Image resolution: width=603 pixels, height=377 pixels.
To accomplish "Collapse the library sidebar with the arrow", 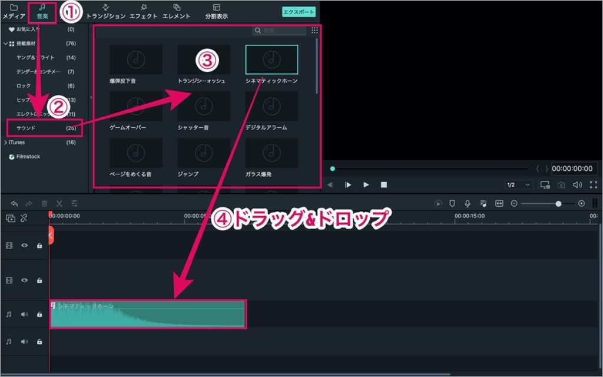I will (x=91, y=97).
